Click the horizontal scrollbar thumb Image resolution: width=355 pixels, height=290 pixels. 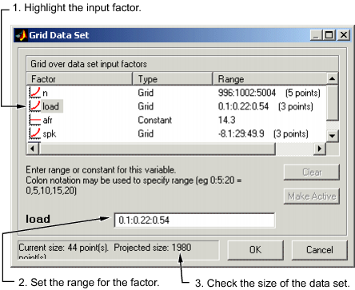coord(157,149)
